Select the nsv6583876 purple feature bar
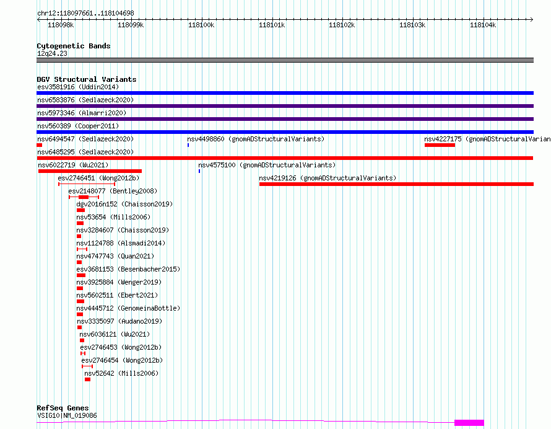Image resolution: width=551 pixels, height=429 pixels. (285, 106)
